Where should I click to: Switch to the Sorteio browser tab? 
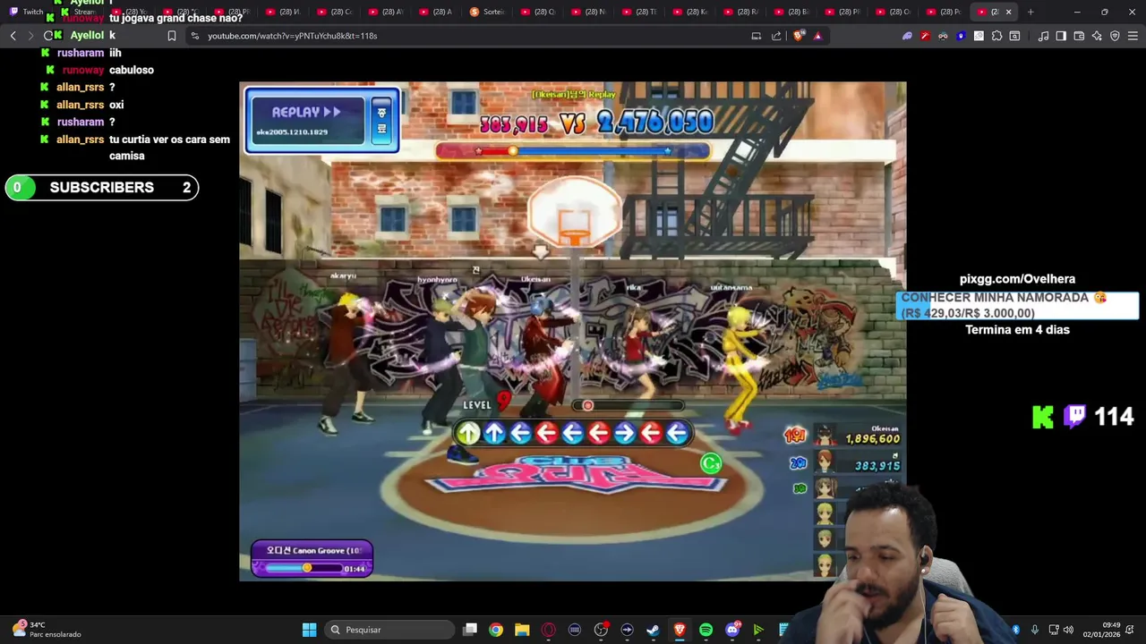[x=489, y=12]
